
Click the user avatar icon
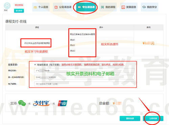point(7,6)
